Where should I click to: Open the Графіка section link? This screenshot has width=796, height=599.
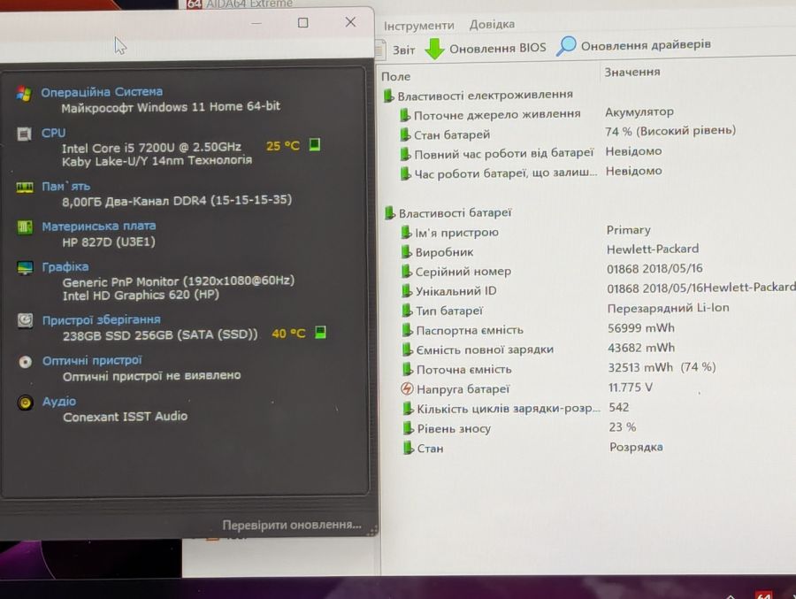[65, 266]
